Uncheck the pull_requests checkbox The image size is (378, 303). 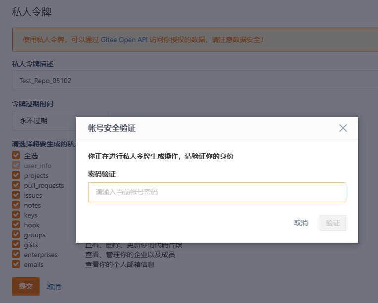click(16, 185)
